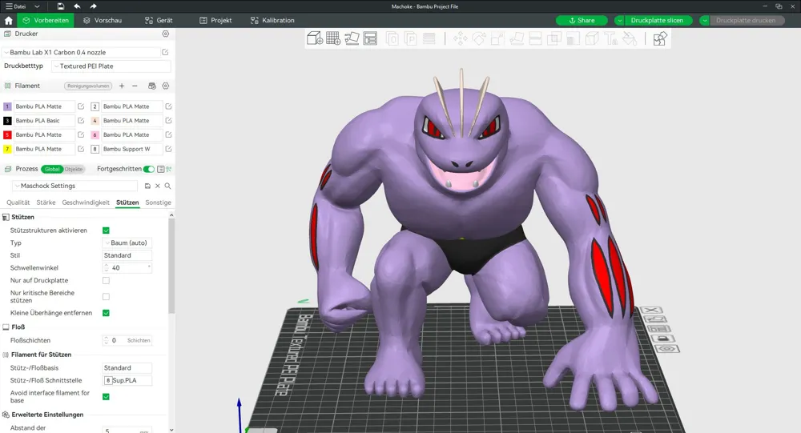This screenshot has width=801, height=433.
Task: Select the Sonstige settings tab
Action: [x=159, y=202]
